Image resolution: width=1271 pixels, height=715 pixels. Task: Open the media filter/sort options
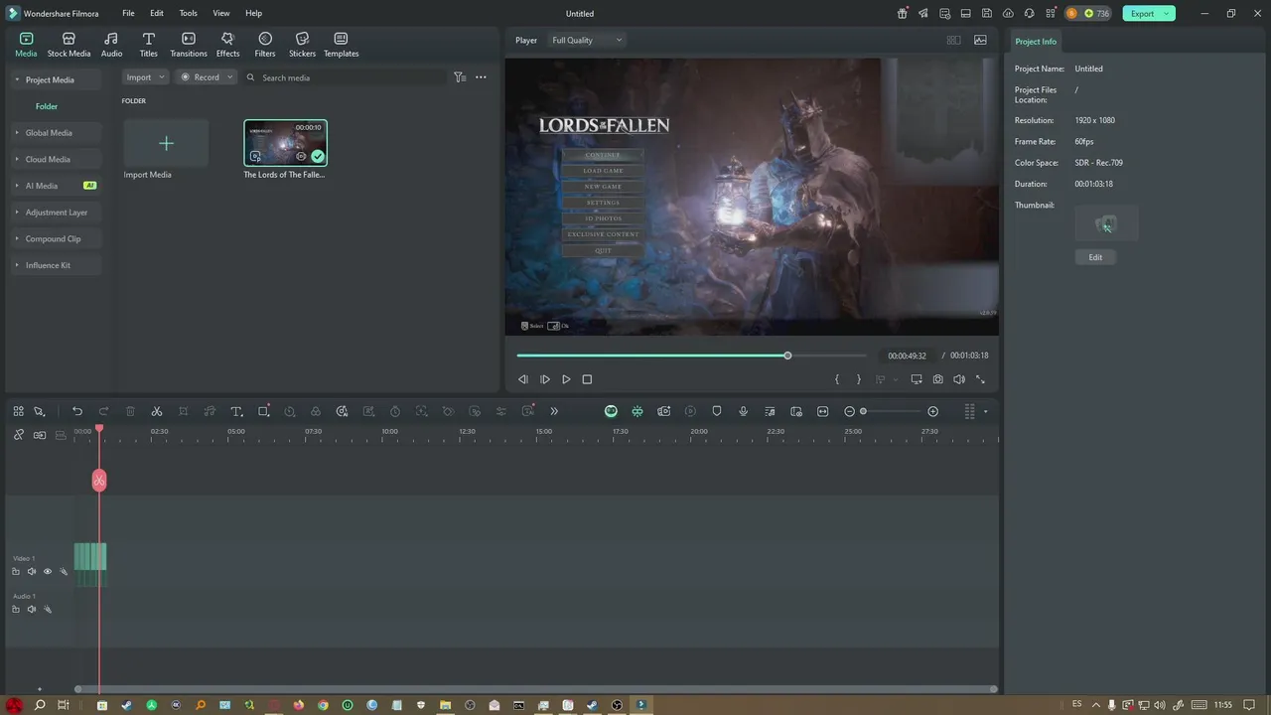460,77
